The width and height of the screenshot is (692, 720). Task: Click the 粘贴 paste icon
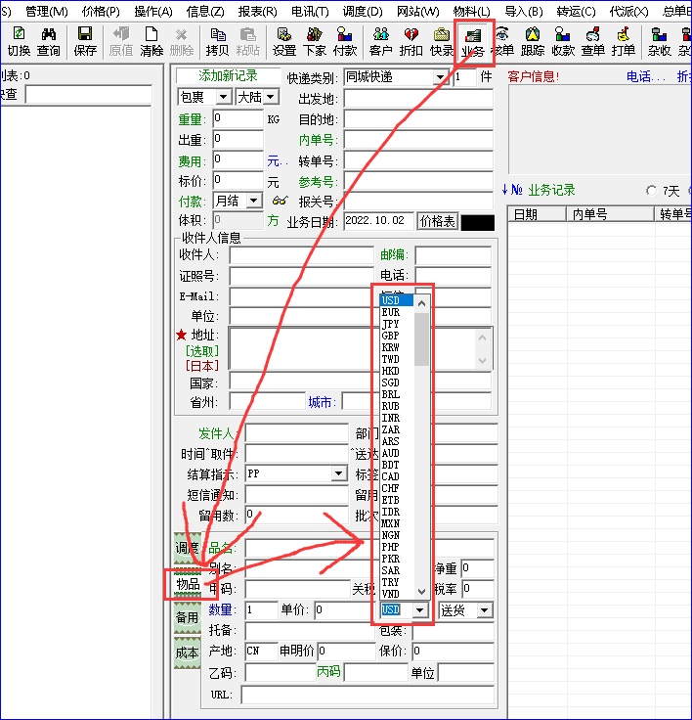[248, 41]
